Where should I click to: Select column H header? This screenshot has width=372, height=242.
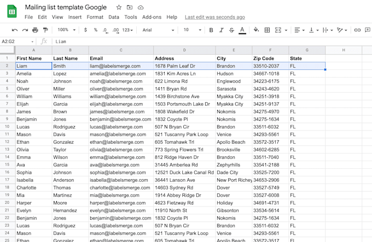(x=344, y=50)
